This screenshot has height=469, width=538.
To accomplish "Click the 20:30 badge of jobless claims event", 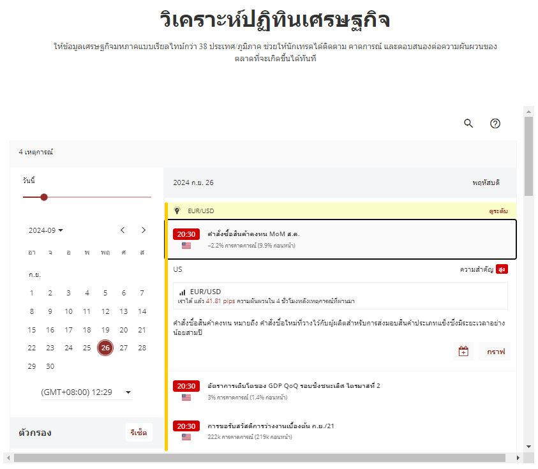I will coord(186,426).
